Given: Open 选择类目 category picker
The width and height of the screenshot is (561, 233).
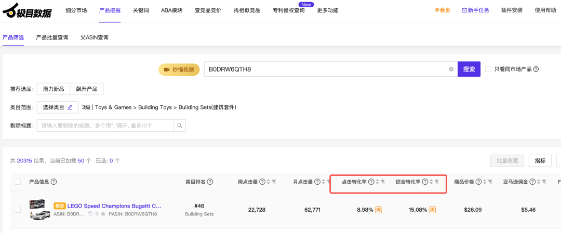Looking at the screenshot, I should (x=58, y=107).
